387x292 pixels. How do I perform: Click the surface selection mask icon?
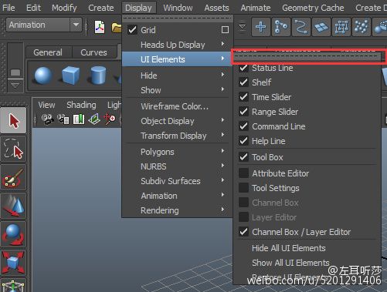click(x=321, y=27)
